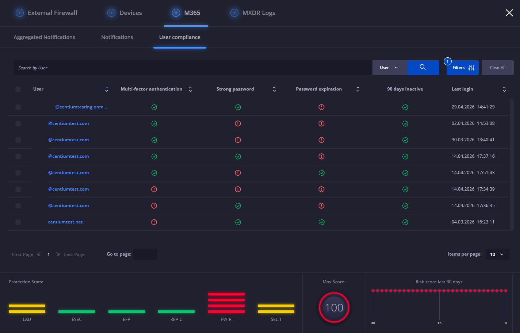The image size is (520, 333).
Task: Jump to Last Page
Action: [x=74, y=254]
